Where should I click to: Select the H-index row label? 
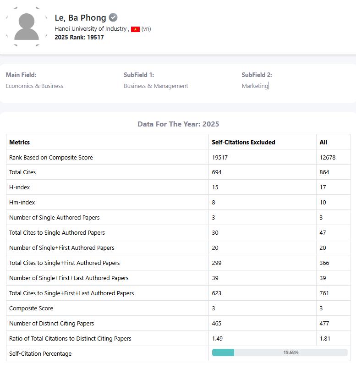(x=20, y=187)
